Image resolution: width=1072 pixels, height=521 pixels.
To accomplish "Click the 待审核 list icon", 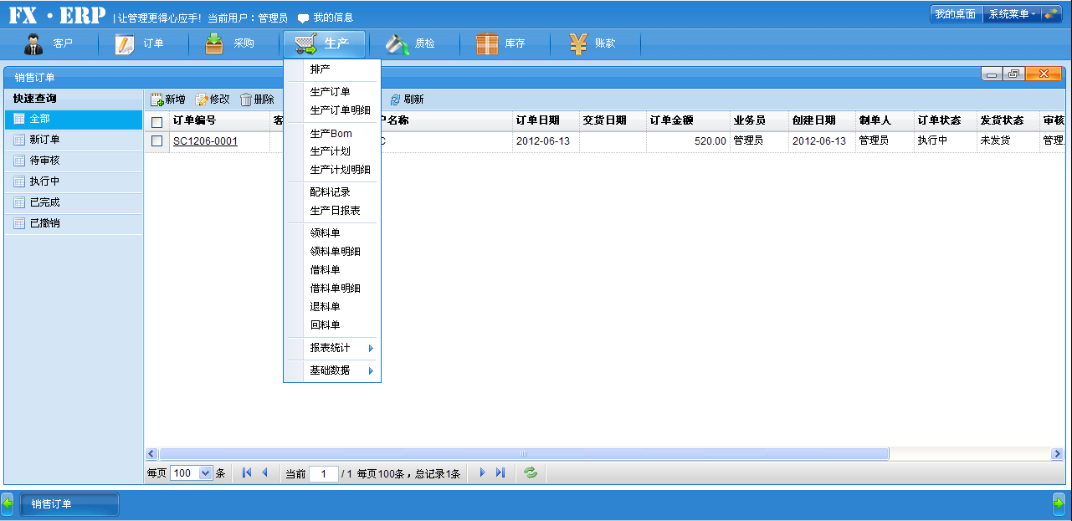I will click(x=19, y=161).
